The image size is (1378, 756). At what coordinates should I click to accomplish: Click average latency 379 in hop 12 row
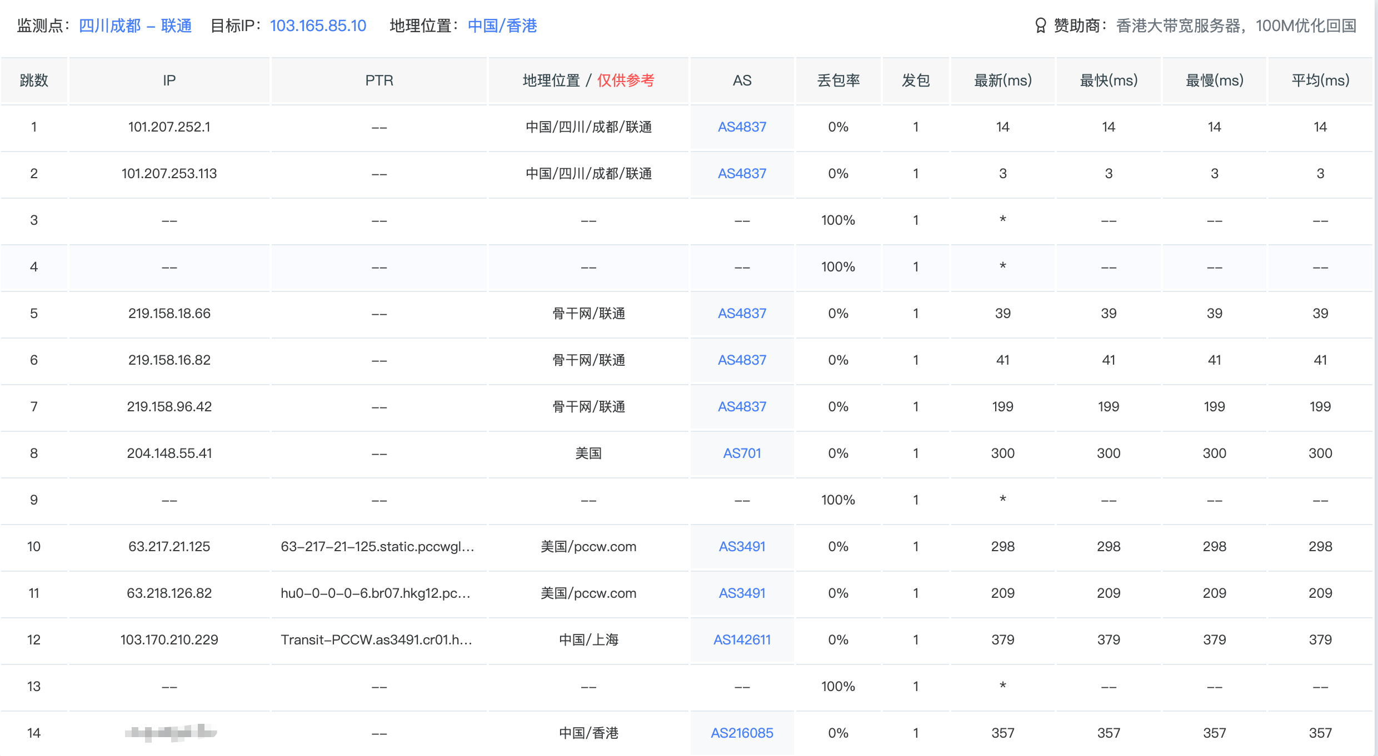[1320, 640]
